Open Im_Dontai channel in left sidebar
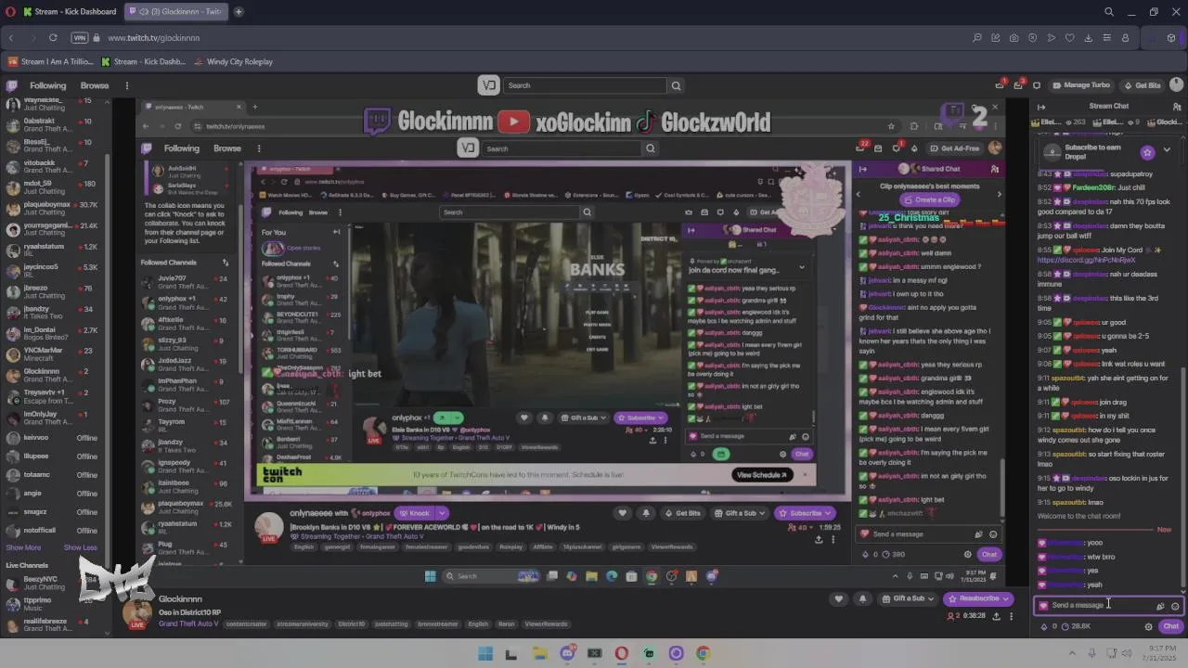Viewport: 1188px width, 668px height. (x=56, y=333)
